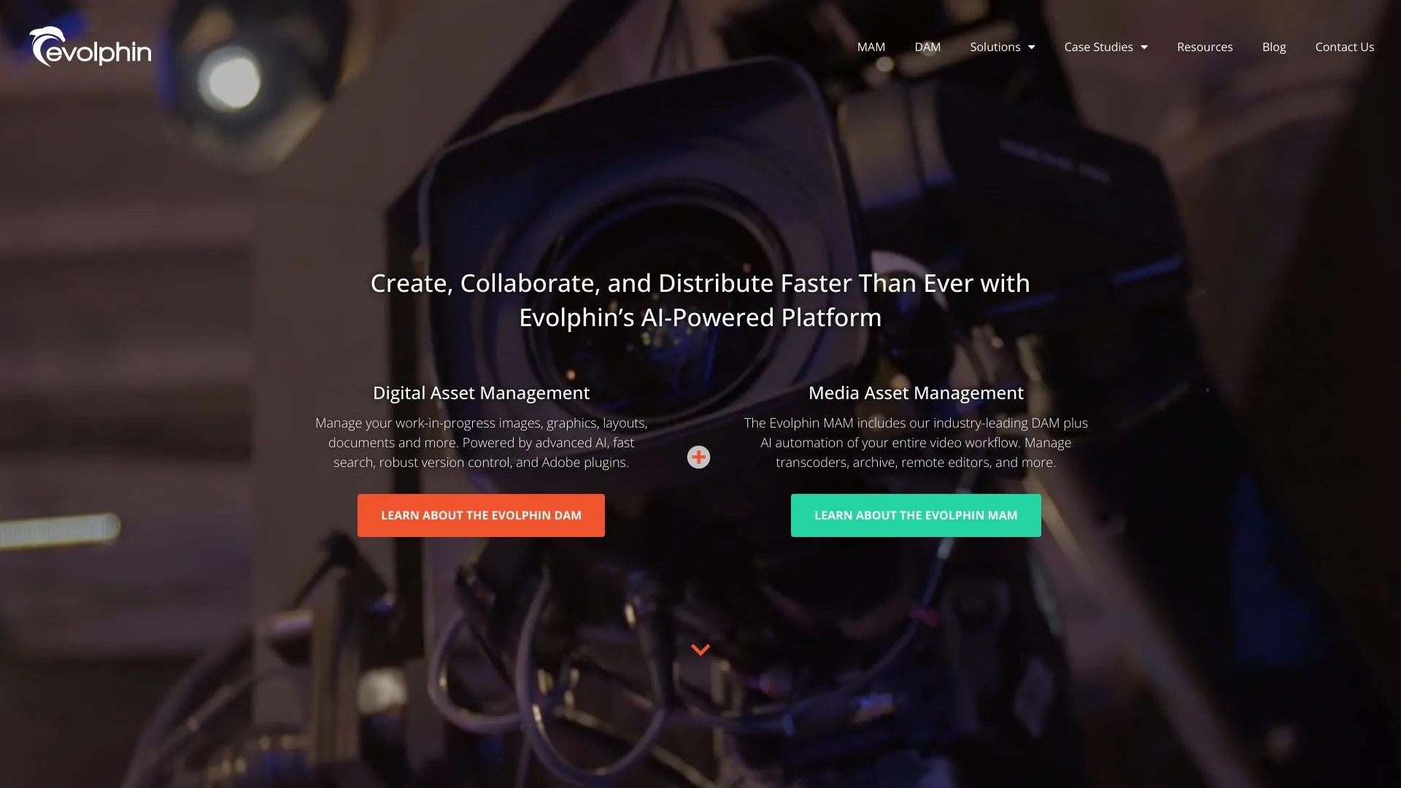Click the down chevron scroll indicator
1401x788 pixels.
pyautogui.click(x=700, y=649)
